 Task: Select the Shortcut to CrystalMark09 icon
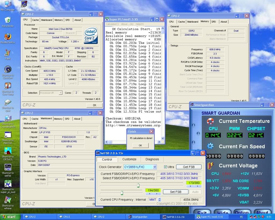coord(8,122)
